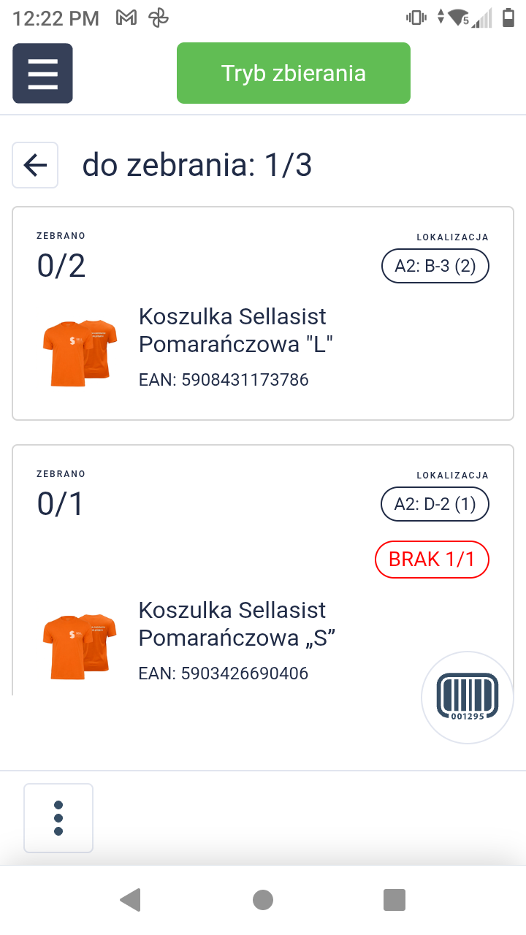This screenshot has height=935, width=526.
Task: Tap EAN 5903426690406 text
Action: pos(224,673)
